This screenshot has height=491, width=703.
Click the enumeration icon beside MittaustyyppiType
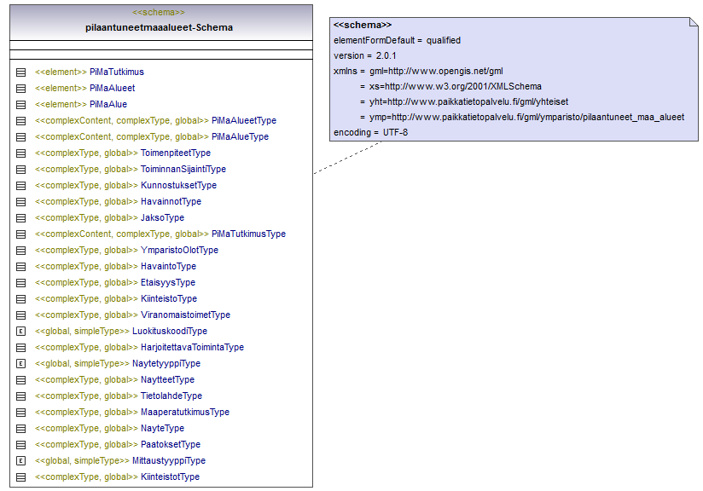coord(20,460)
